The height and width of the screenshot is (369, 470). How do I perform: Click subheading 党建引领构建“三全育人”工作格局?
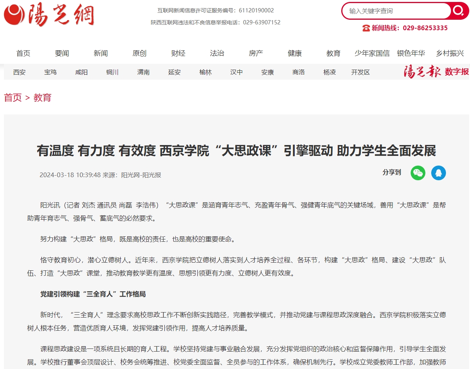point(93,294)
